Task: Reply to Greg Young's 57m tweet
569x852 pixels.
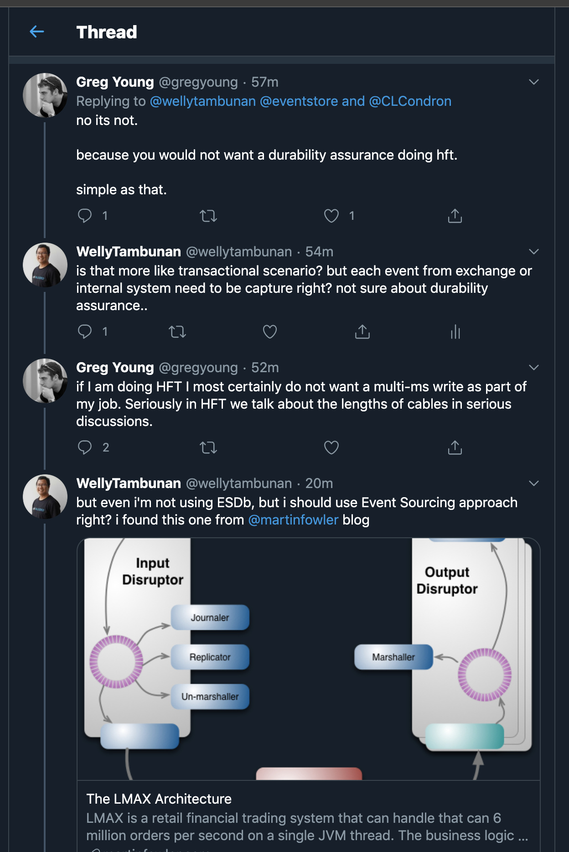Action: pyautogui.click(x=85, y=215)
